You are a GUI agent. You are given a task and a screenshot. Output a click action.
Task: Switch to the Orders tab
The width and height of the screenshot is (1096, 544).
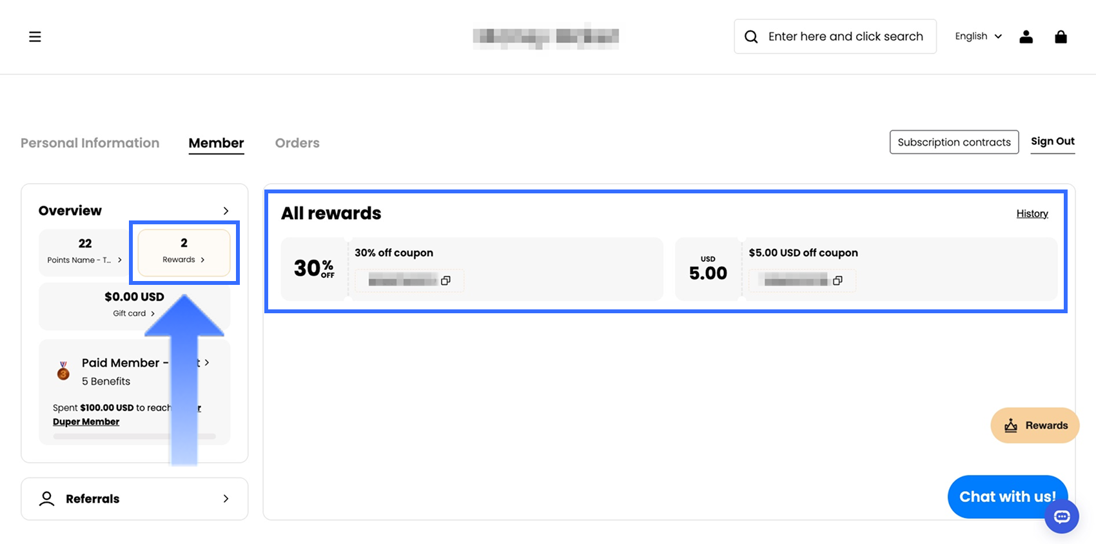(297, 143)
